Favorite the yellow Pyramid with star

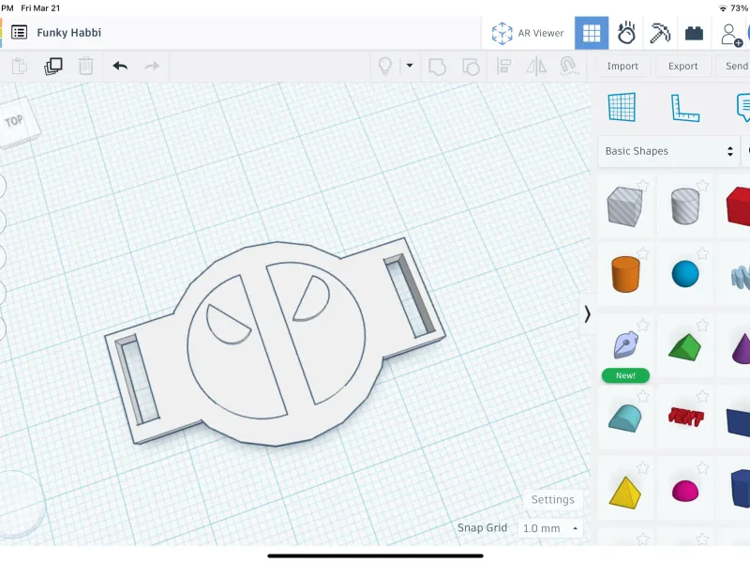click(642, 467)
